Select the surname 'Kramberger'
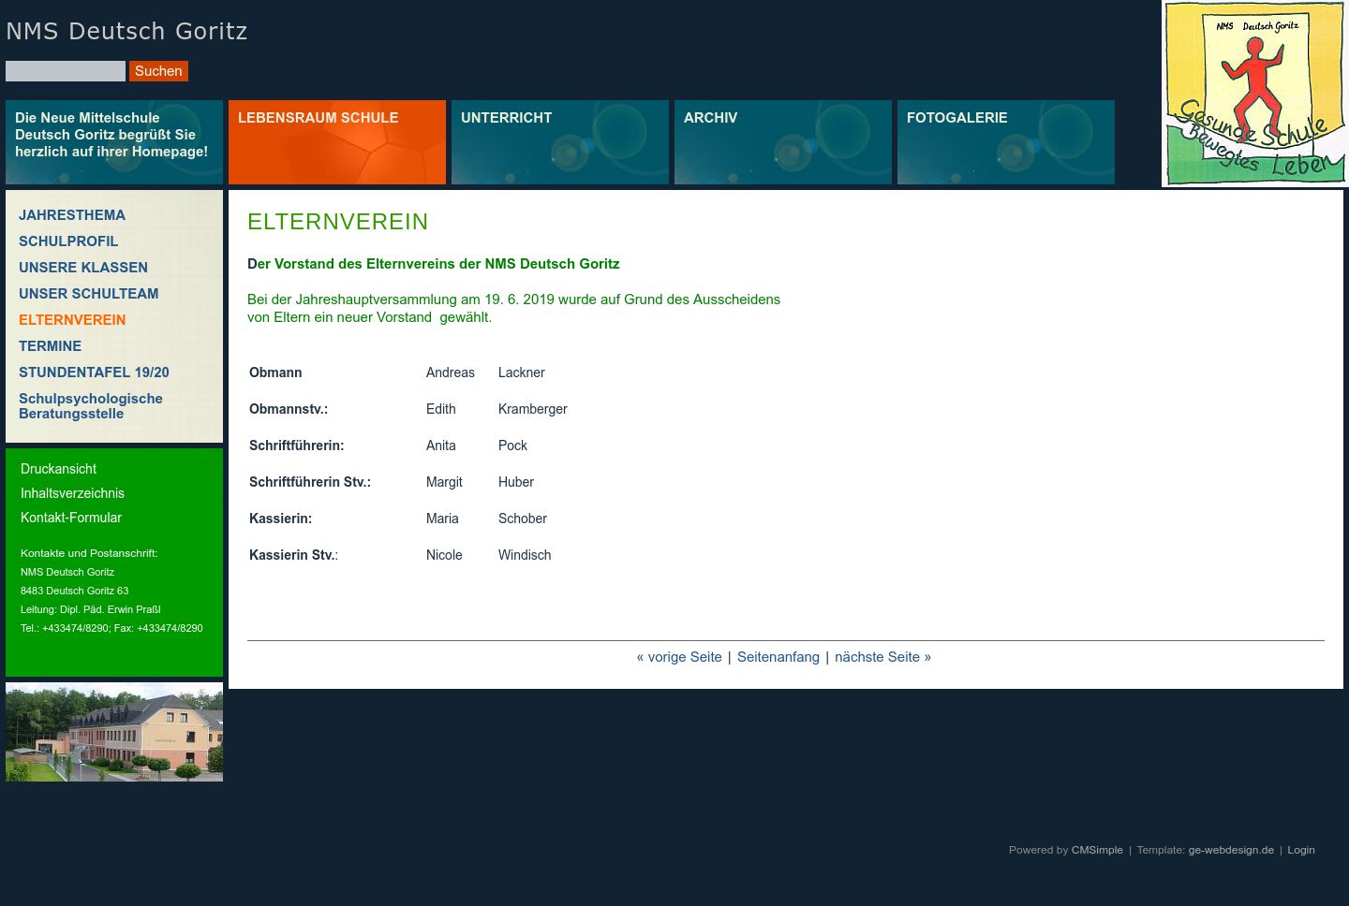The height and width of the screenshot is (906, 1349). tap(533, 409)
